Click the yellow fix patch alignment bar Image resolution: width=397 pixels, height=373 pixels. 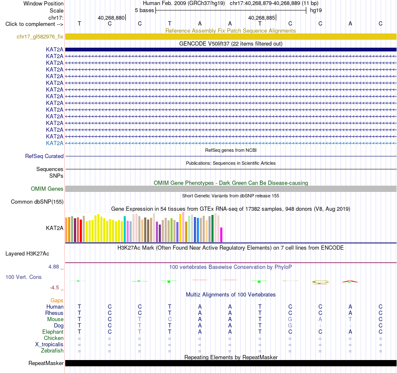(x=231, y=36)
